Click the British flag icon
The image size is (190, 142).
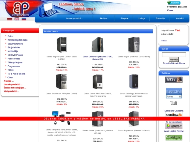click(x=17, y=19)
